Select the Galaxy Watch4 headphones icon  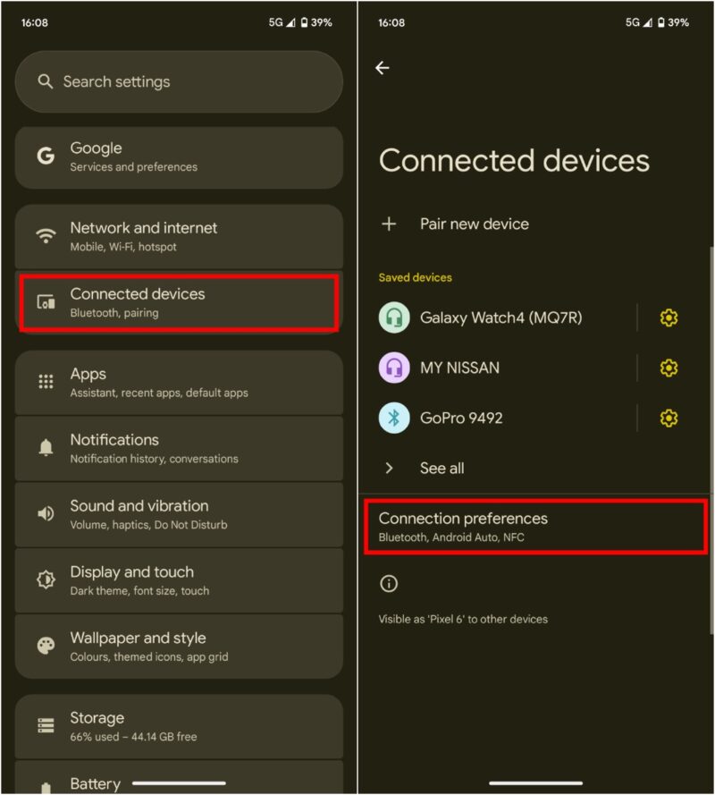pos(394,317)
